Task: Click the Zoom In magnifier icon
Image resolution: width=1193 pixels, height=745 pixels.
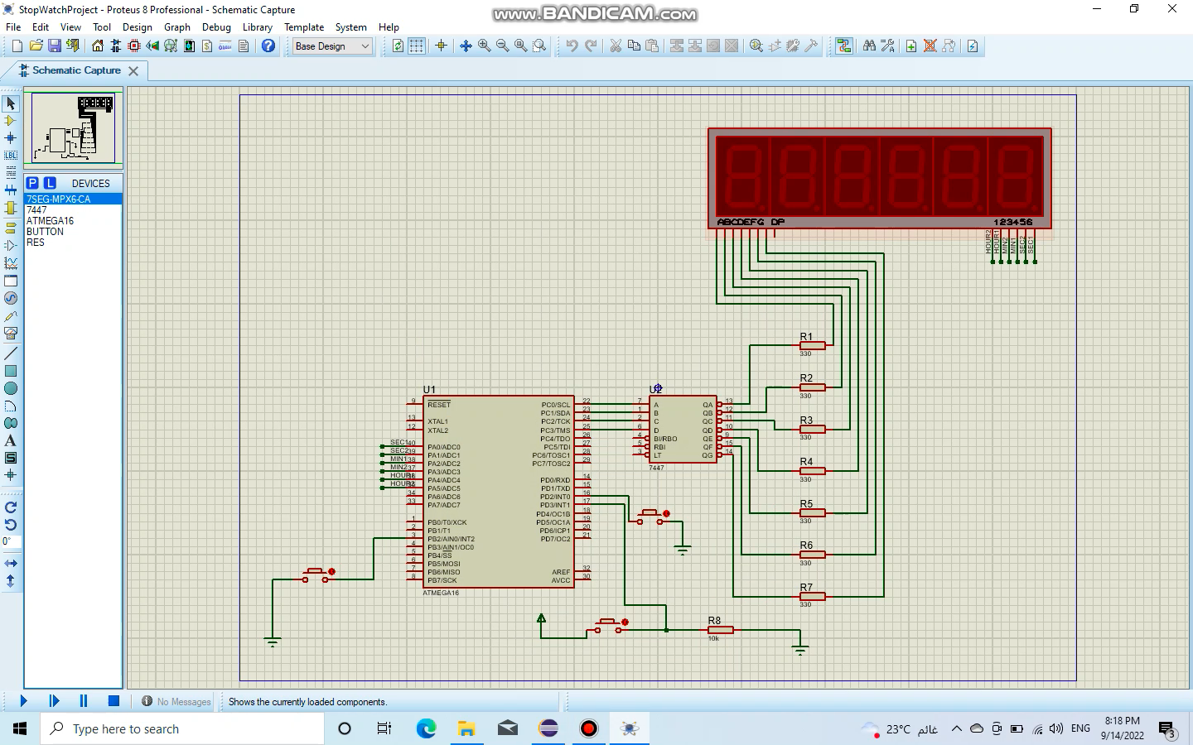Action: [484, 46]
